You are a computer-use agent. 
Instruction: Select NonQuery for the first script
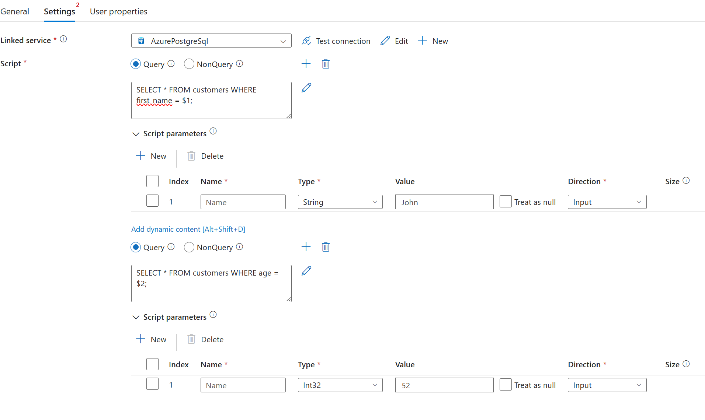tap(189, 64)
